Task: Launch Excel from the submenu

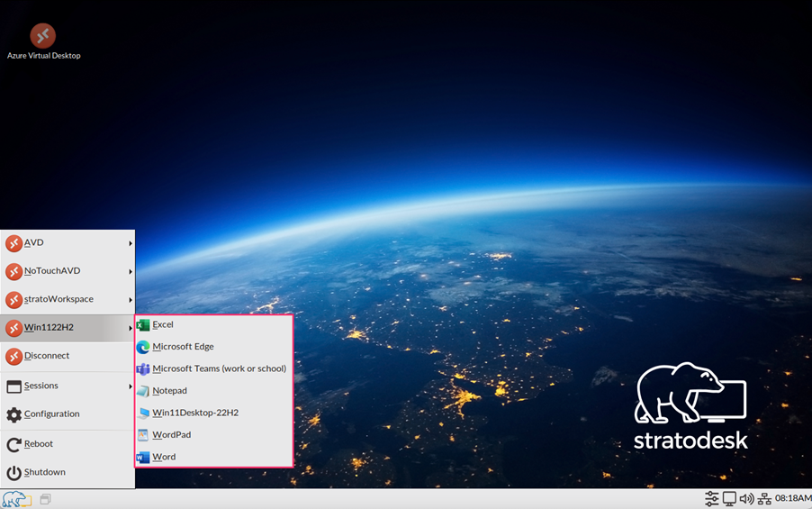Action: pyautogui.click(x=214, y=325)
